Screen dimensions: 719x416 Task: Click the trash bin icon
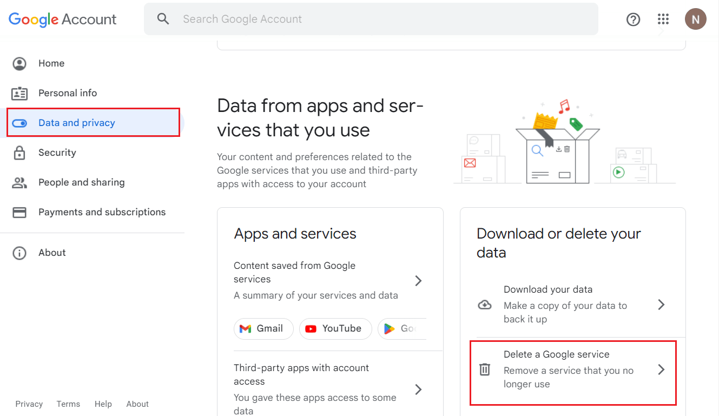click(x=485, y=369)
